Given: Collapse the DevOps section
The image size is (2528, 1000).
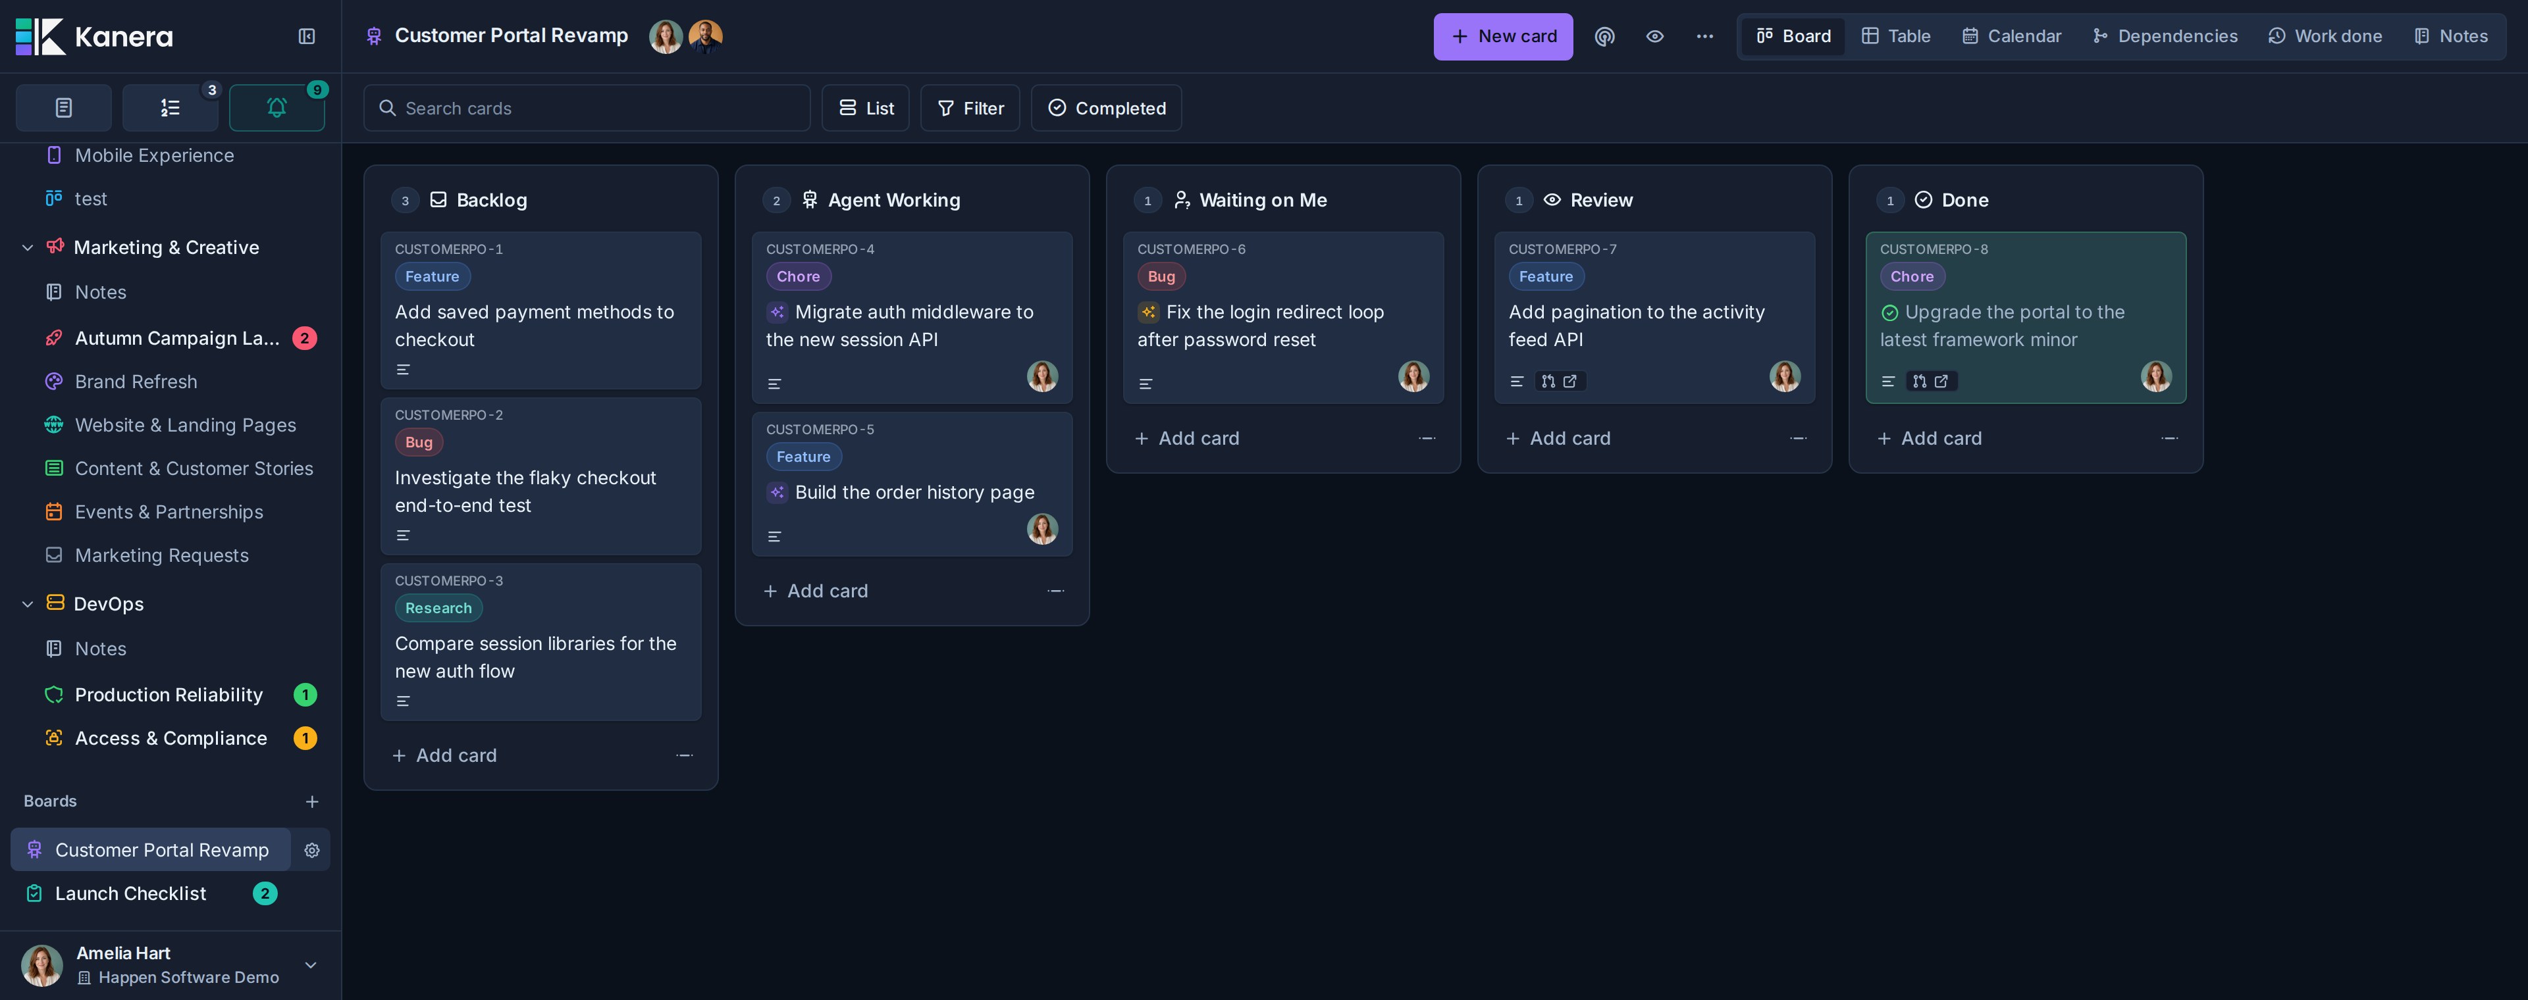Looking at the screenshot, I should (28, 604).
